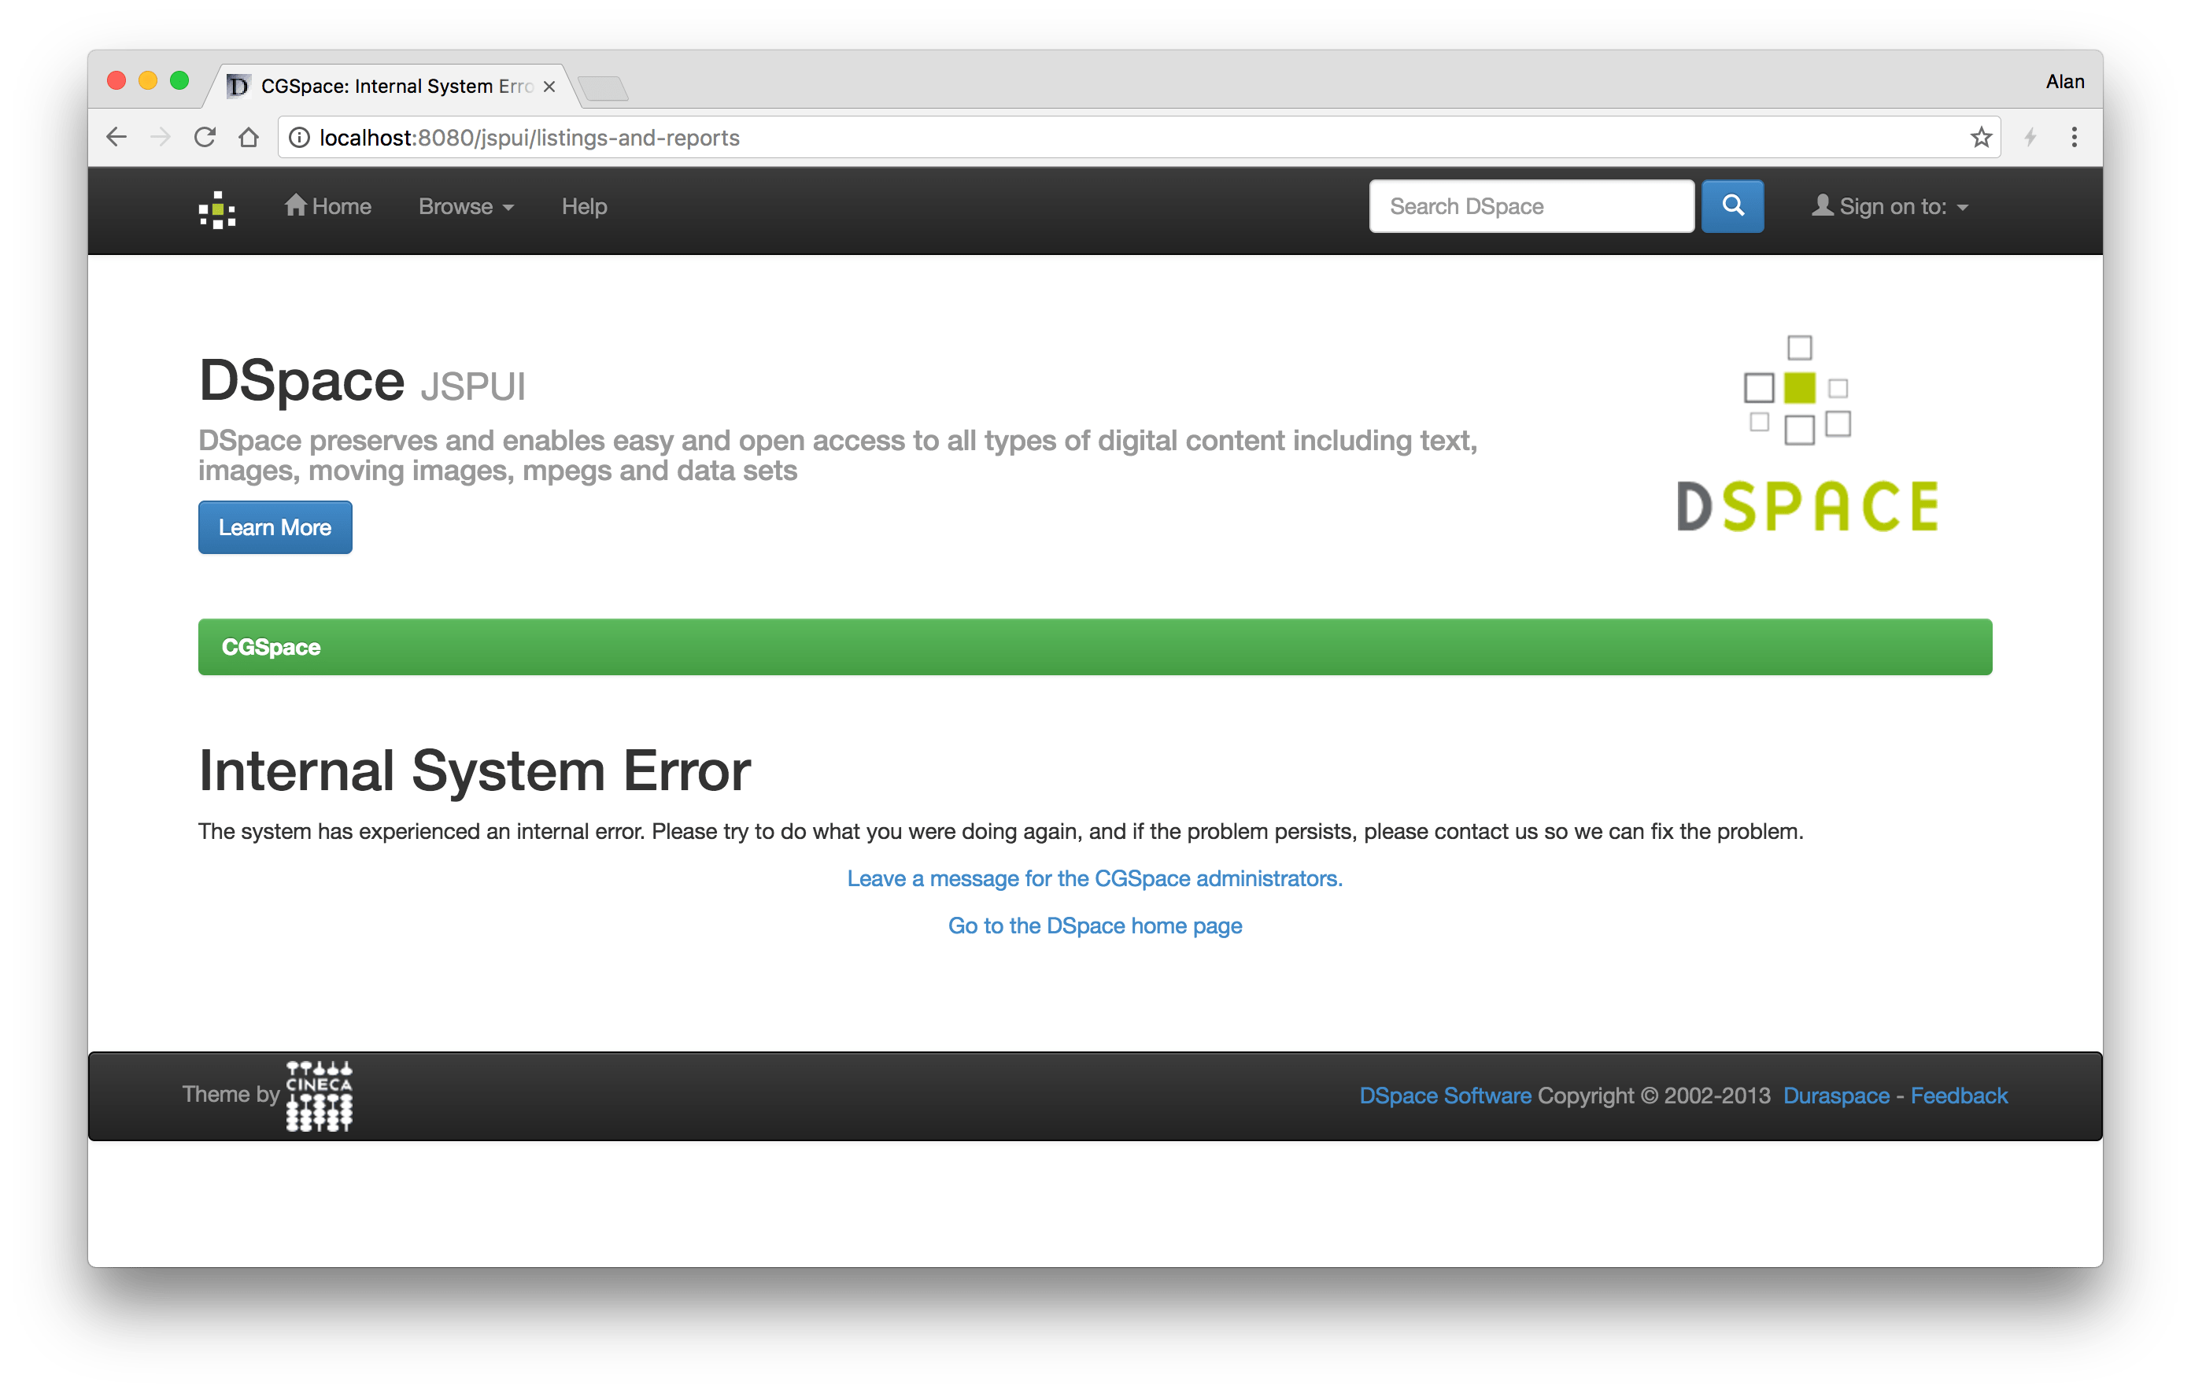Leave a message for the CGSpace administrators
This screenshot has width=2191, height=1393.
[x=1095, y=878]
